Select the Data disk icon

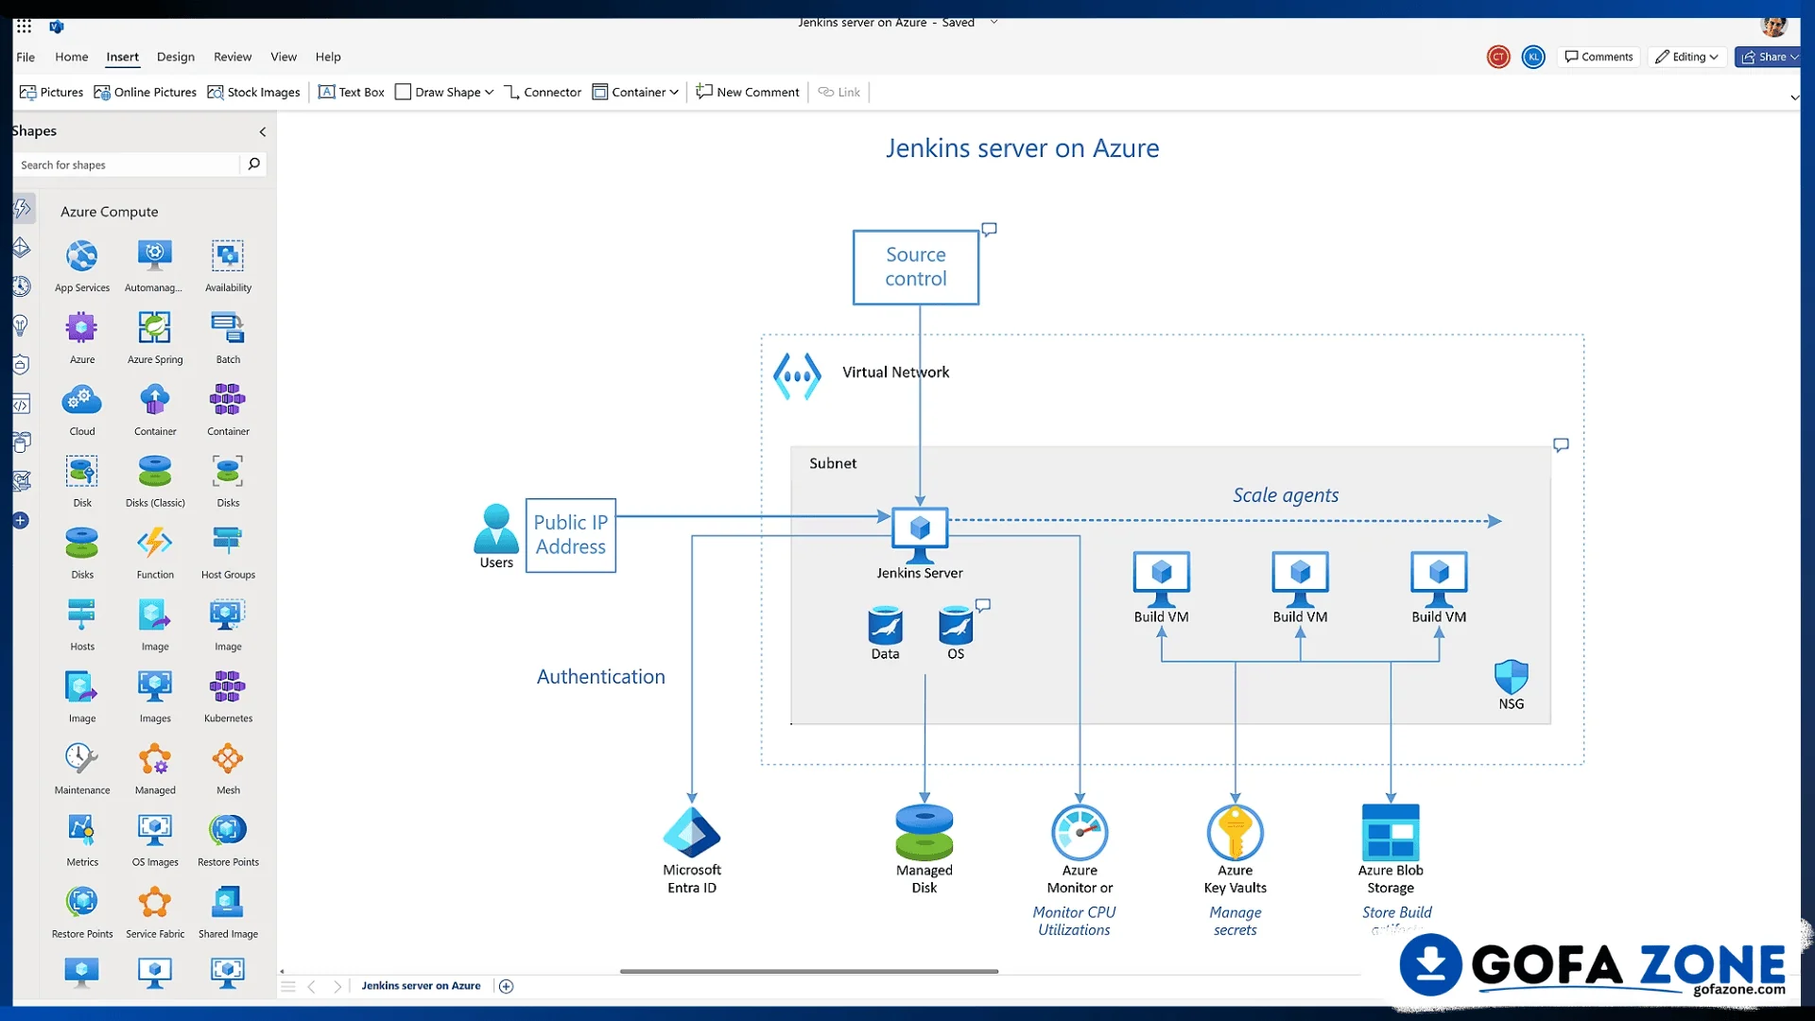click(x=885, y=625)
